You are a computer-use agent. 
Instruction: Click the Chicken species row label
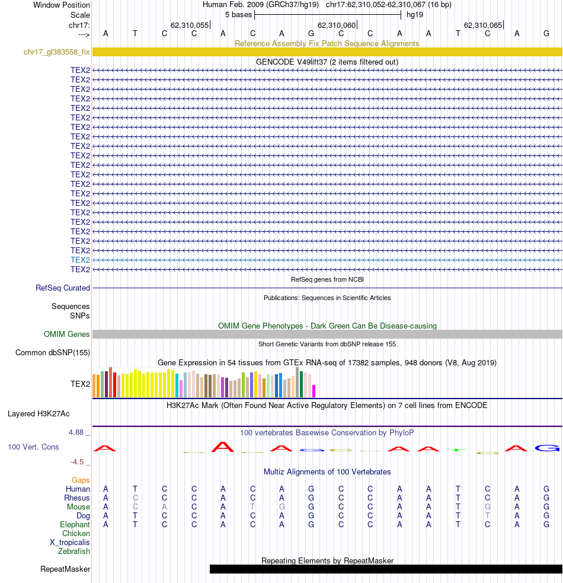[x=76, y=534]
